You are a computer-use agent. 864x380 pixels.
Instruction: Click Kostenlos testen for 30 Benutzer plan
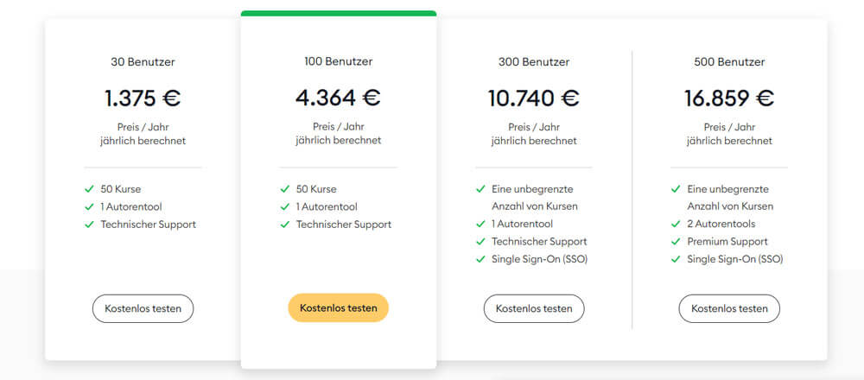(143, 308)
